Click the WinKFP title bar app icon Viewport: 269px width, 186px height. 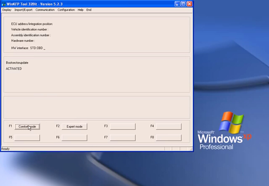tap(3, 4)
